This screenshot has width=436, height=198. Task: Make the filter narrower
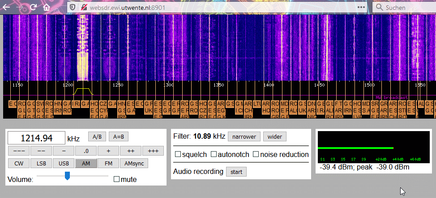(244, 136)
